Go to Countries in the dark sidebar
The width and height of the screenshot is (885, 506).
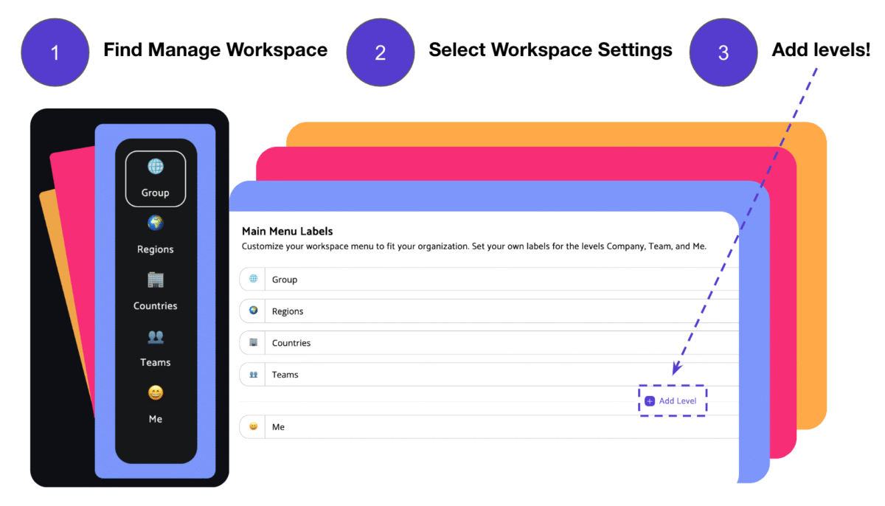[x=156, y=291]
